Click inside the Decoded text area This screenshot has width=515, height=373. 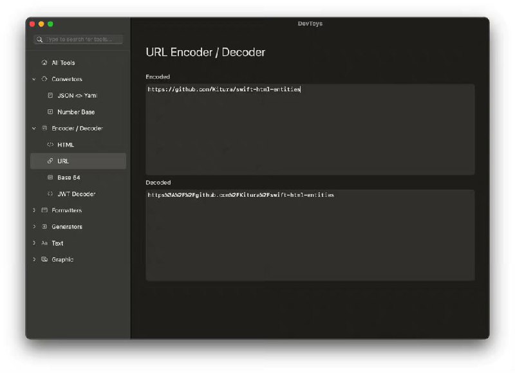[310, 235]
